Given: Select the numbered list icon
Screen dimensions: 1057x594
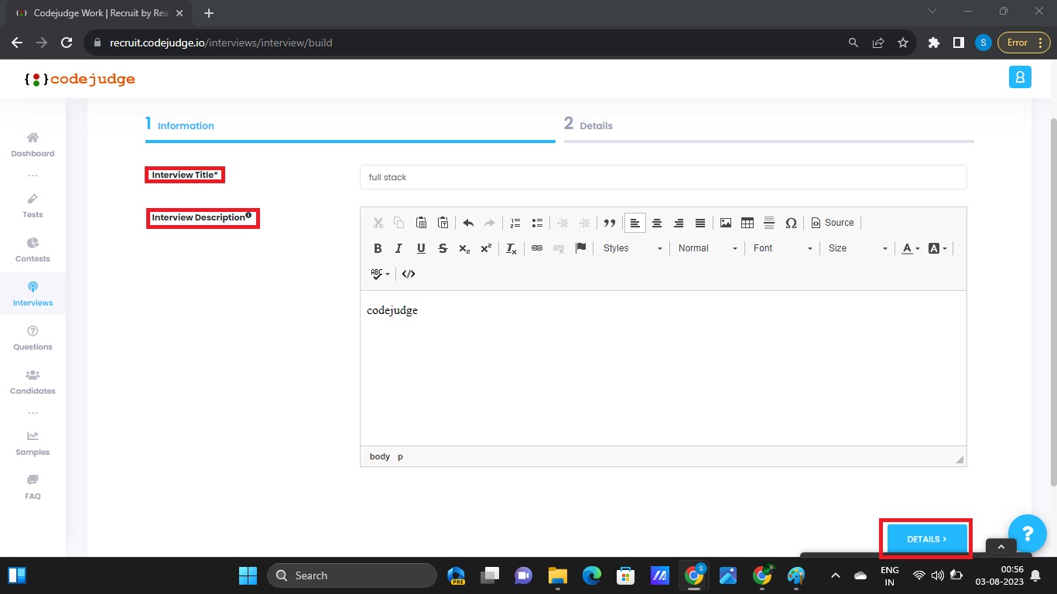Looking at the screenshot, I should [x=515, y=223].
